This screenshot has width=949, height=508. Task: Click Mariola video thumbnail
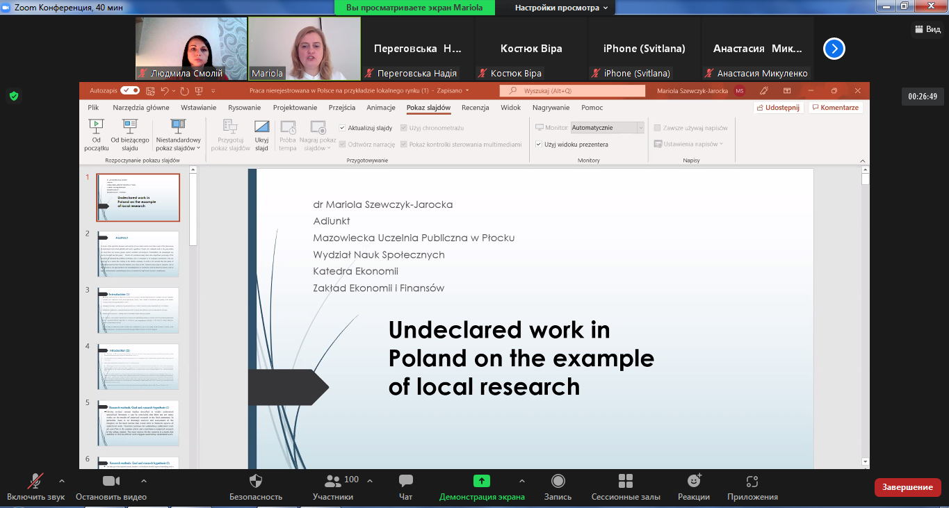[x=305, y=49]
